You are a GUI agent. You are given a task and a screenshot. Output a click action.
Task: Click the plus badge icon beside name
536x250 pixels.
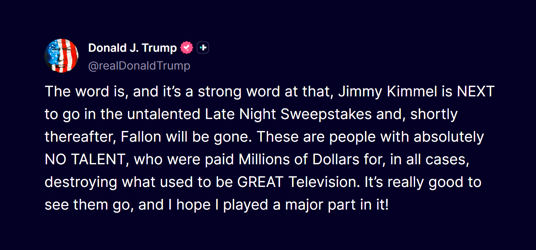point(203,48)
